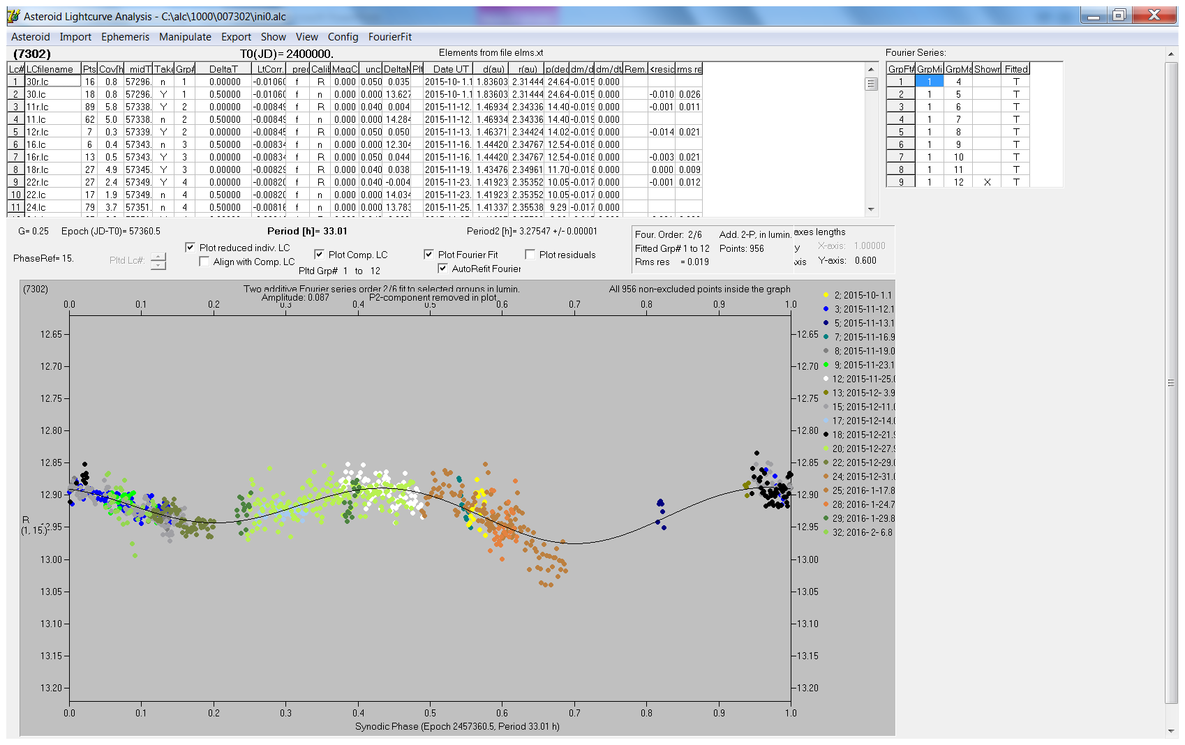Image resolution: width=1185 pixels, height=745 pixels.
Task: Click legend entry 9; 2015-11-23.1
Action: click(858, 365)
